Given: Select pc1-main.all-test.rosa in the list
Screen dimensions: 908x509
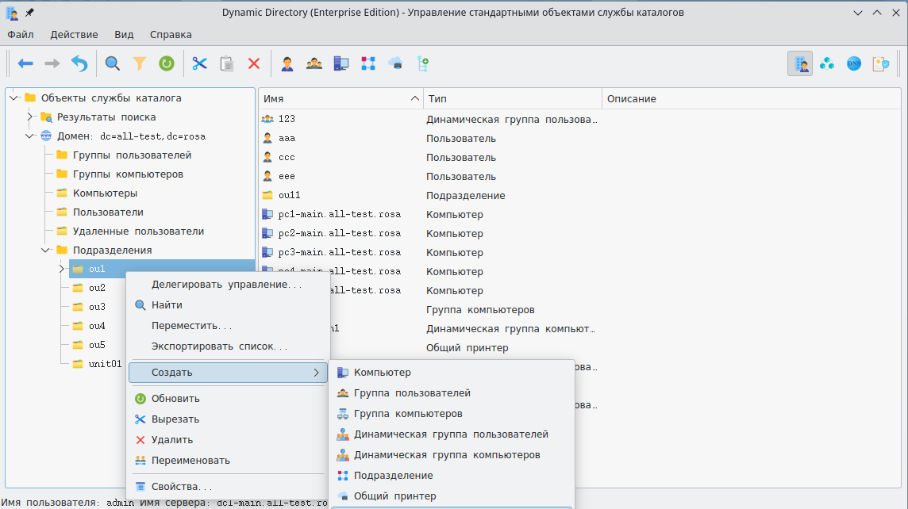Looking at the screenshot, I should point(339,215).
